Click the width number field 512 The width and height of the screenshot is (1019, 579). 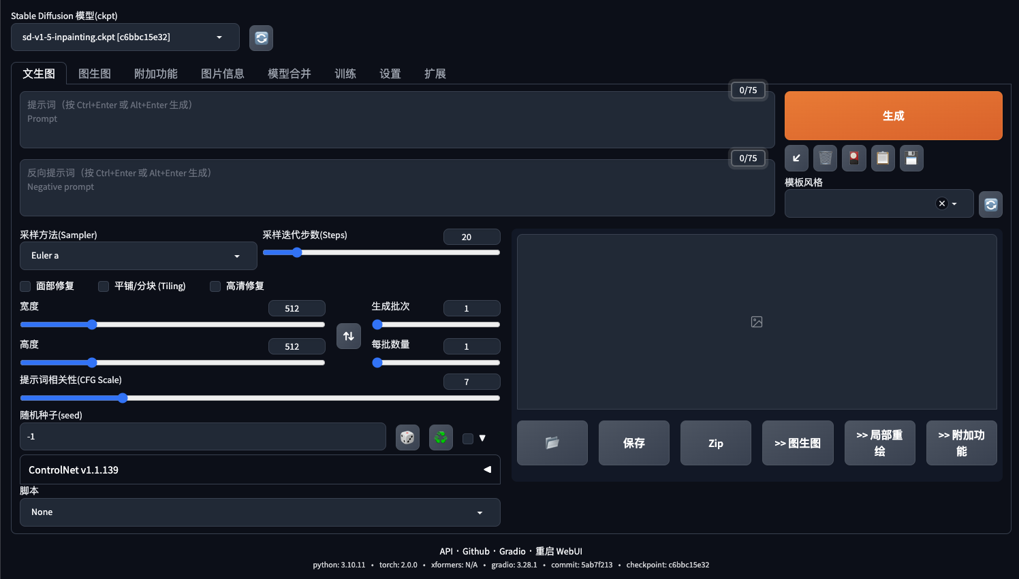tap(297, 308)
